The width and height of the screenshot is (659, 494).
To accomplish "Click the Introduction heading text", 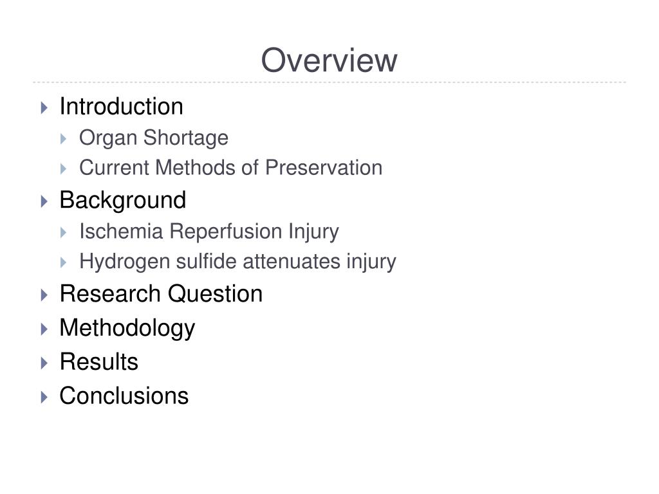I will pos(122,106).
